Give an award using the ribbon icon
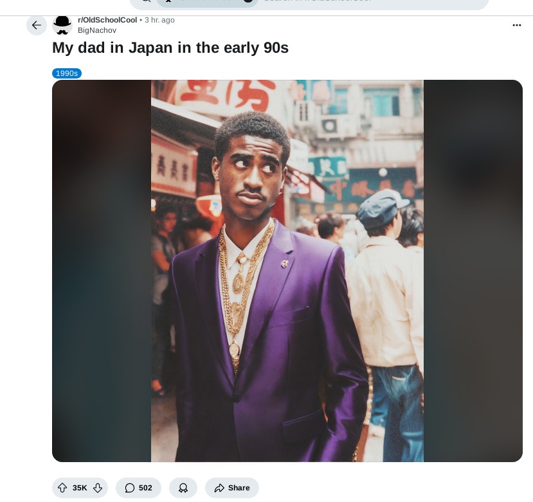This screenshot has height=502, width=533. click(x=183, y=488)
